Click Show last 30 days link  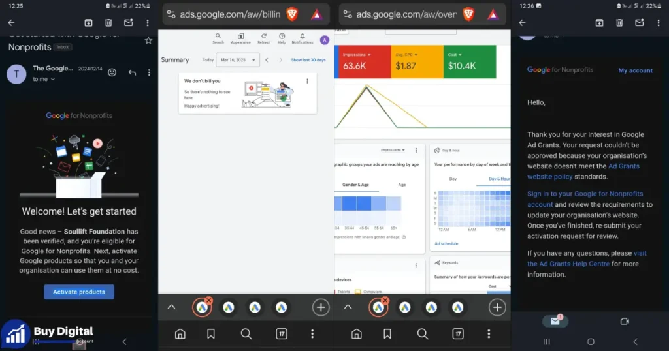point(308,60)
